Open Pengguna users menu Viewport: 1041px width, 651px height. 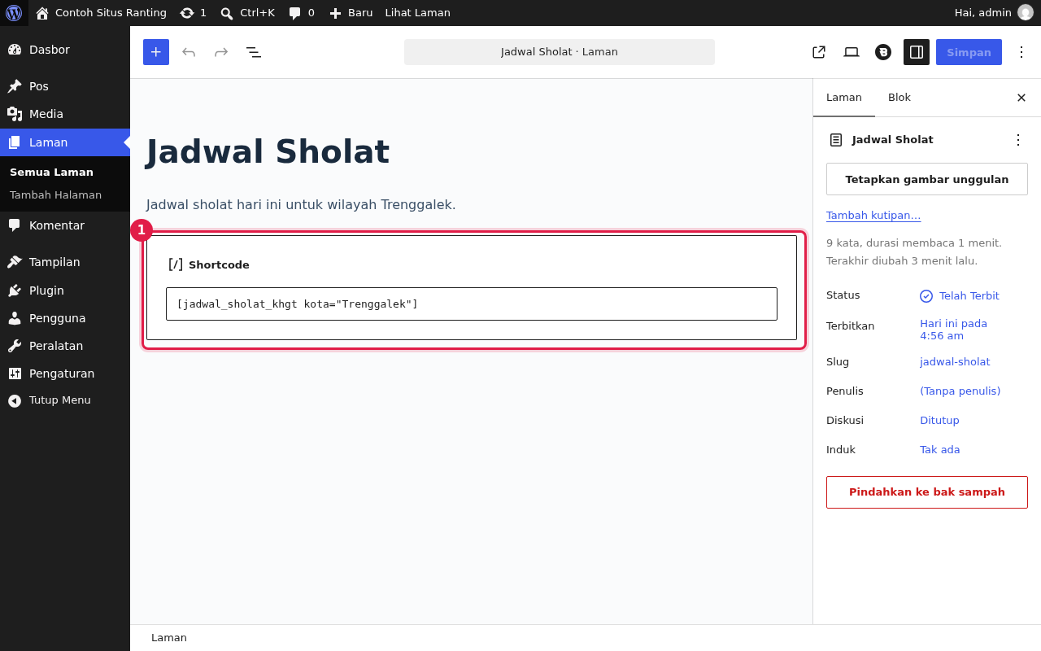coord(65,318)
